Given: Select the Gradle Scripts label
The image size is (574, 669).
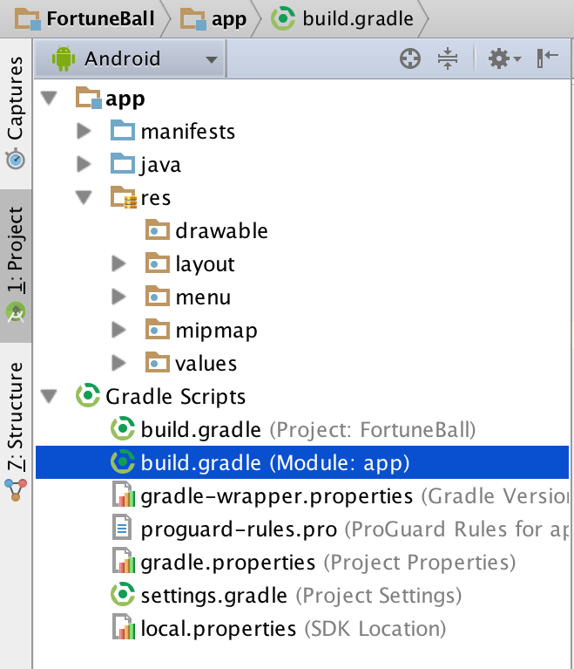Looking at the screenshot, I should click(x=176, y=396).
